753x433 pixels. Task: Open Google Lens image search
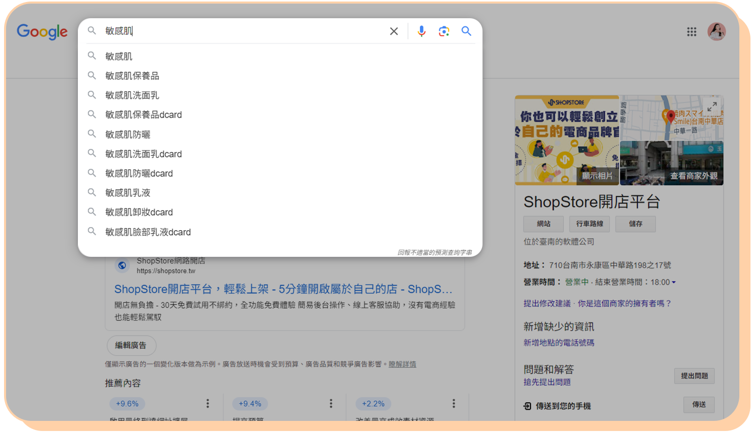(444, 31)
